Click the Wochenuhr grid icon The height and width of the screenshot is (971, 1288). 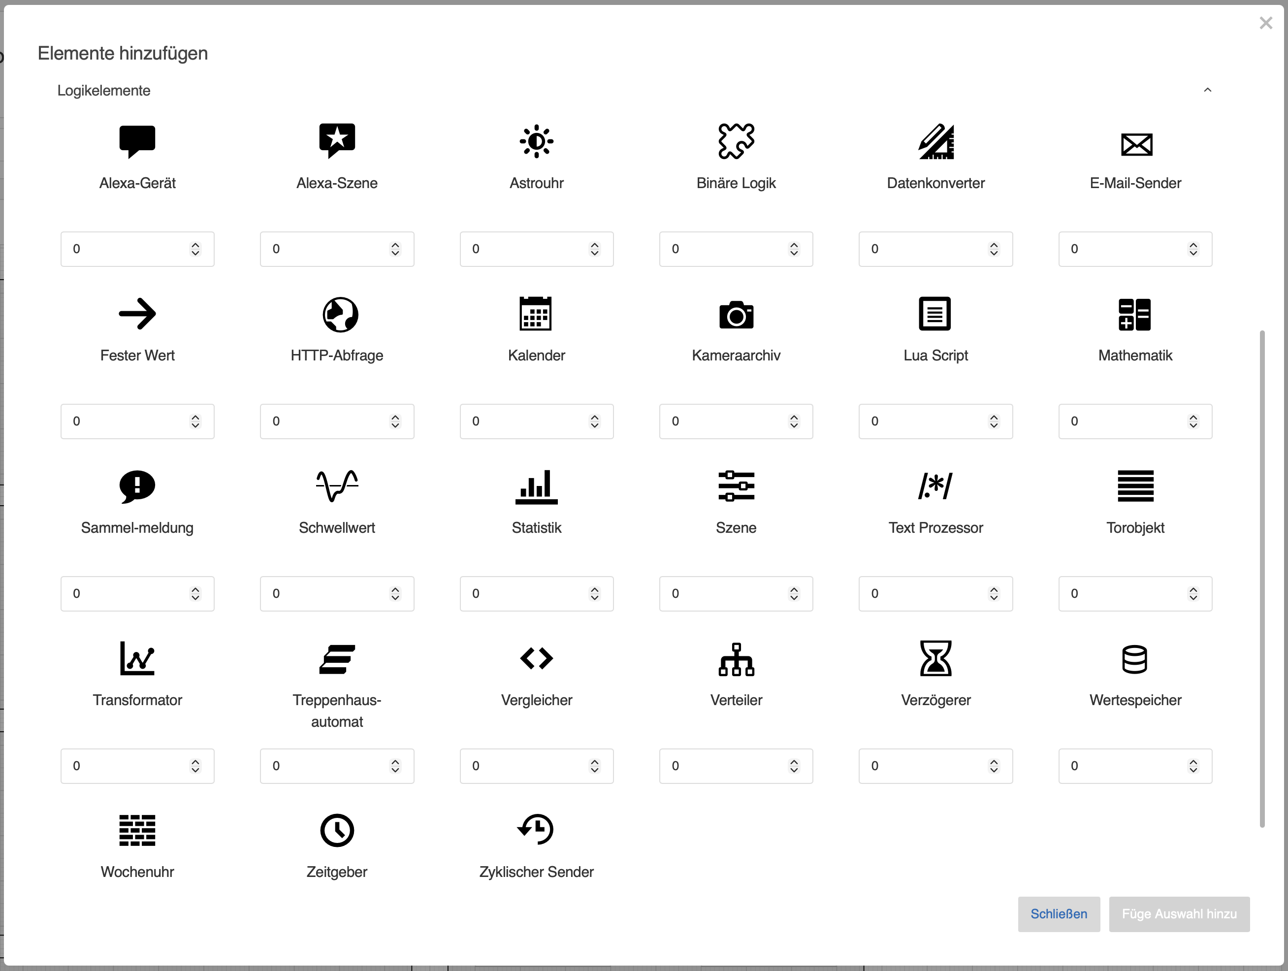[x=137, y=830]
